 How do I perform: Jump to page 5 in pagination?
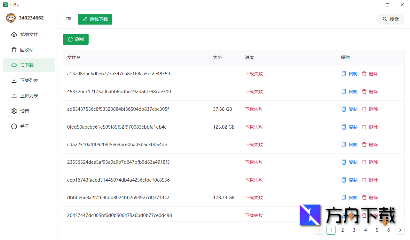[x=377, y=230]
